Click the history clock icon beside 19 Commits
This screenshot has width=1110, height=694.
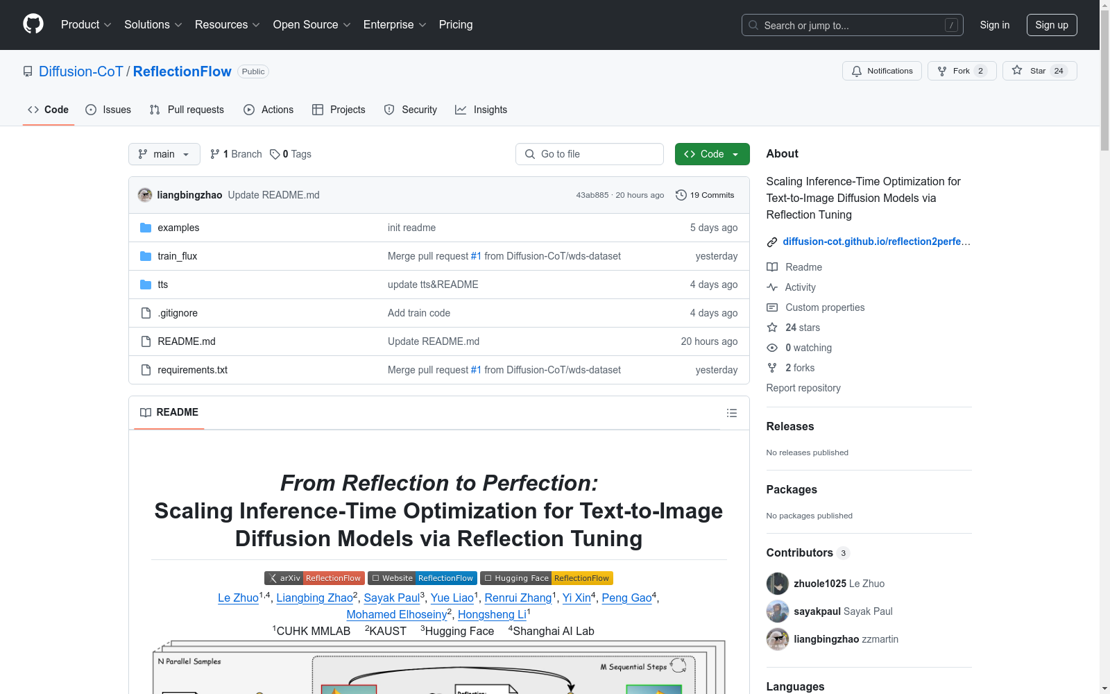(681, 195)
